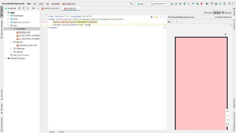Screen dimensions: 236x133
Task: Collapse the layout folder
Action: click(11, 42)
